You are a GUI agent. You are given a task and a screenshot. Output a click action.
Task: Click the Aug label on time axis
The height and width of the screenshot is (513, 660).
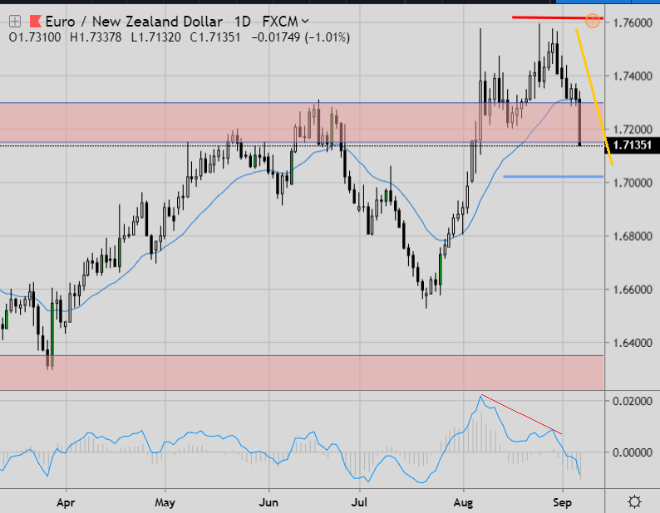click(464, 502)
